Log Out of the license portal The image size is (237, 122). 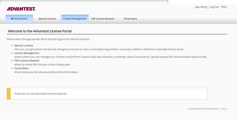(x=214, y=7)
